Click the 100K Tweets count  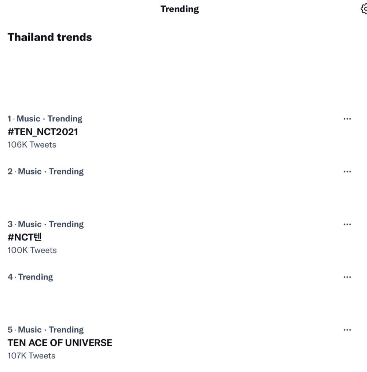32,250
